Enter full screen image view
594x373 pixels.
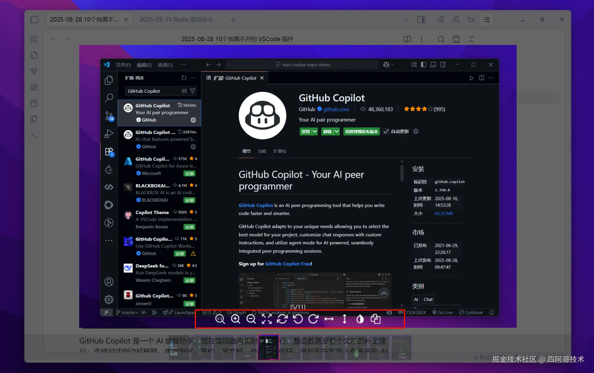coord(267,319)
